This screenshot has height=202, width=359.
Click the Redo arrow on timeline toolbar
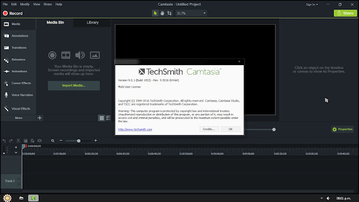11,141
